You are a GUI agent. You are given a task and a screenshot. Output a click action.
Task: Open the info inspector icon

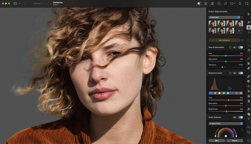coord(219,4)
